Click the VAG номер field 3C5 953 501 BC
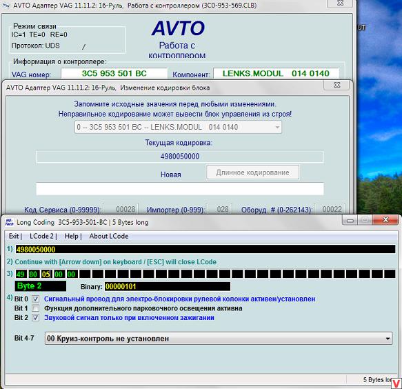This screenshot has height=389, width=402. 114,74
